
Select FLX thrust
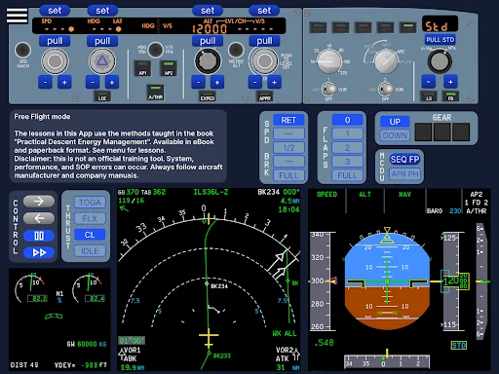coord(90,218)
